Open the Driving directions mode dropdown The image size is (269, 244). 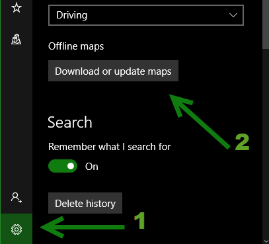(146, 15)
